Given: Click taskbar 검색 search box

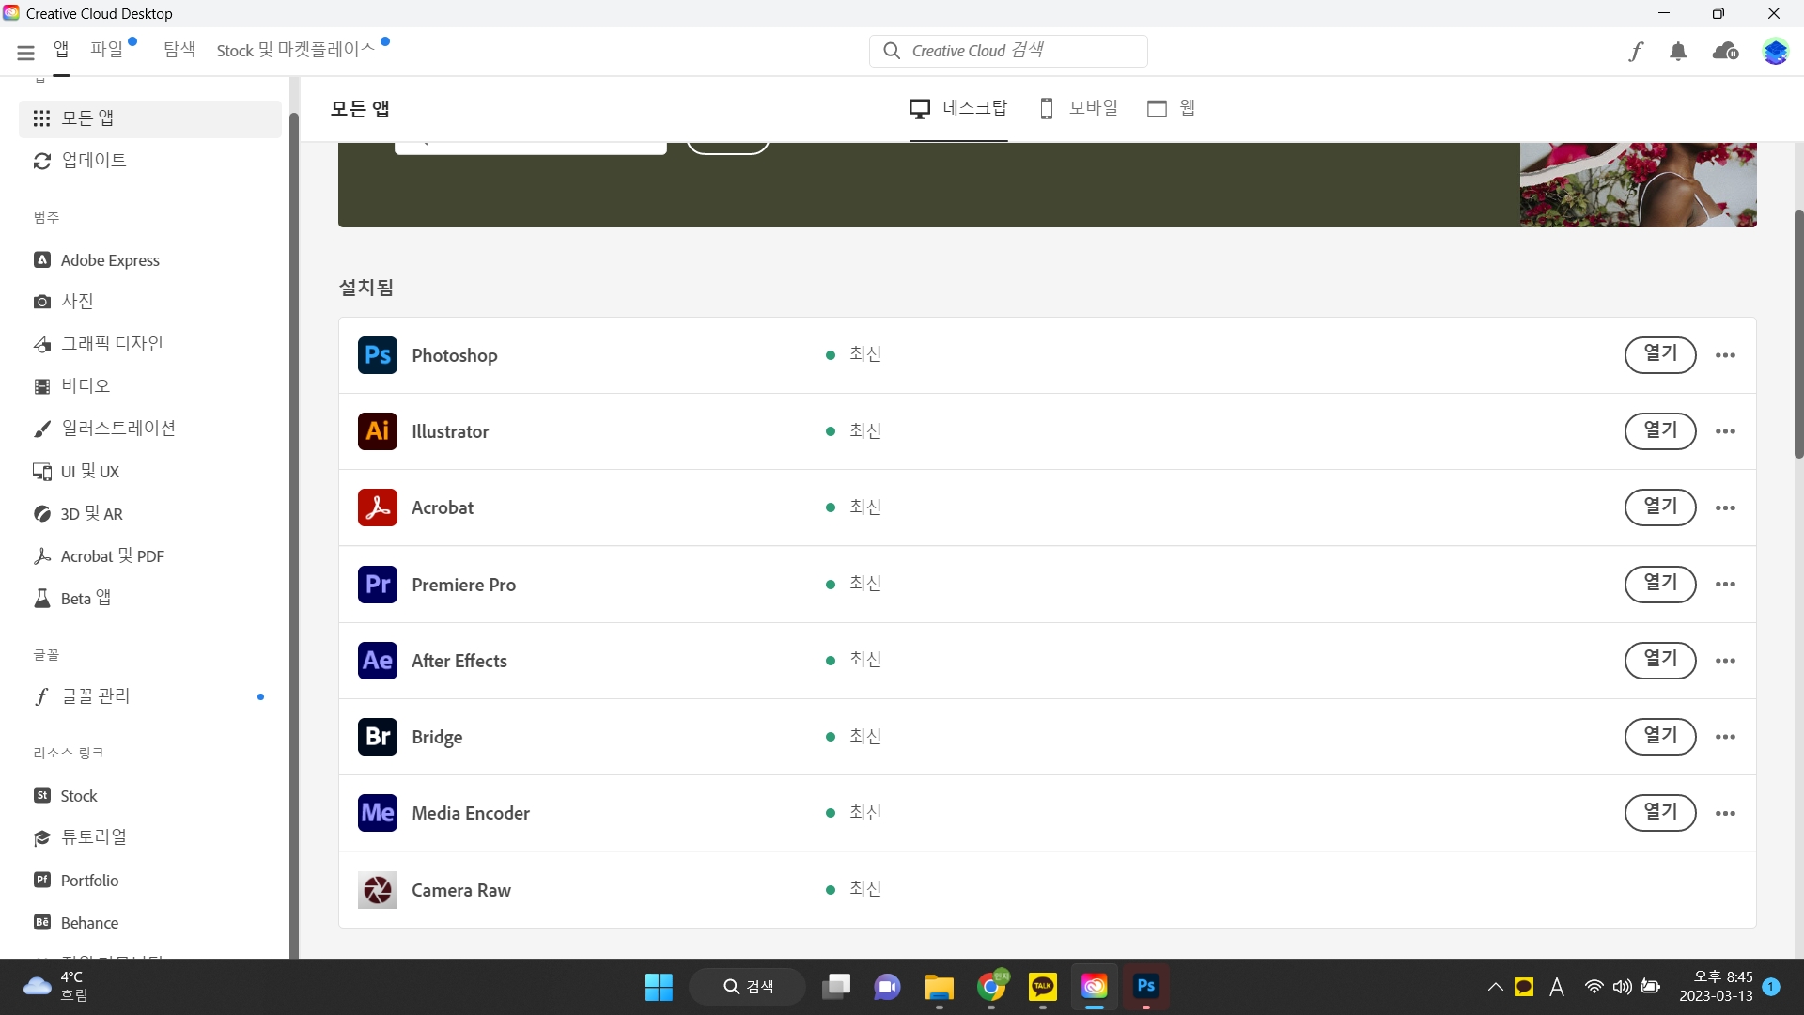Looking at the screenshot, I should (x=748, y=987).
